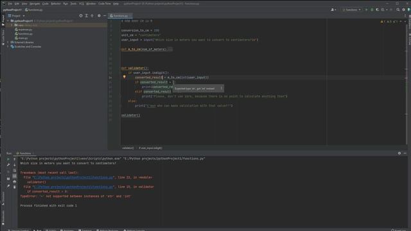
Task: Select the Functions tab in Run panel
Action: [25, 153]
